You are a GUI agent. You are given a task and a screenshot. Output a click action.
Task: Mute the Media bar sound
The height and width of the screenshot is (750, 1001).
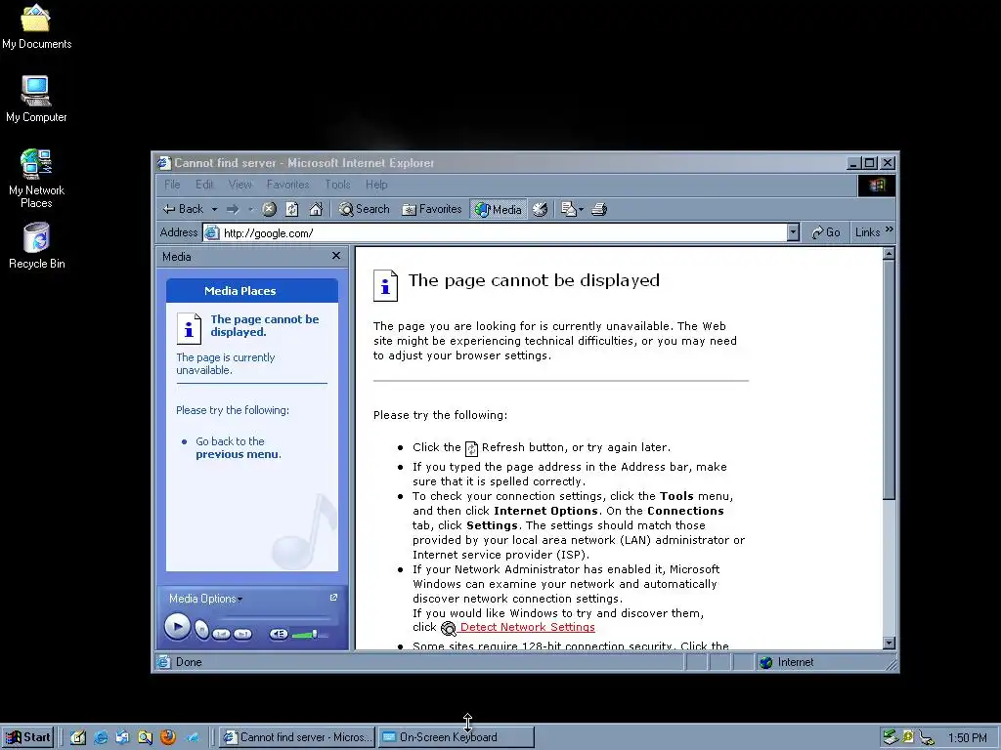point(279,634)
